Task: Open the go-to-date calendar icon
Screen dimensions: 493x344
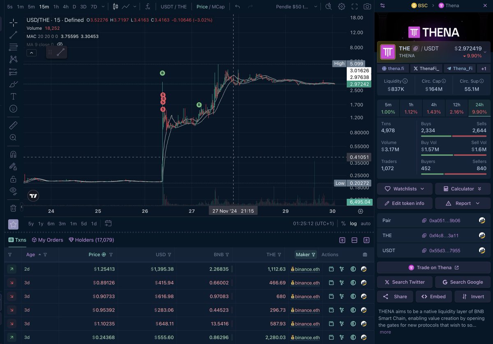Action: pyautogui.click(x=108, y=223)
